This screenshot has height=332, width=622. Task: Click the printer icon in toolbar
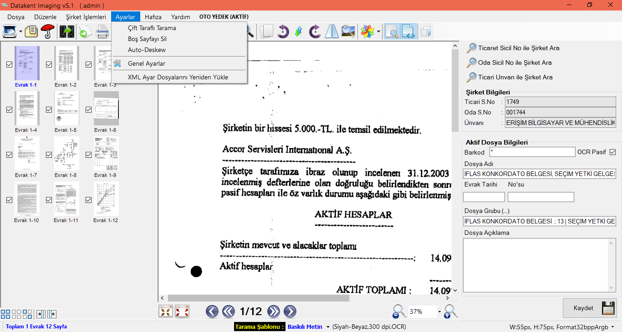(x=102, y=31)
